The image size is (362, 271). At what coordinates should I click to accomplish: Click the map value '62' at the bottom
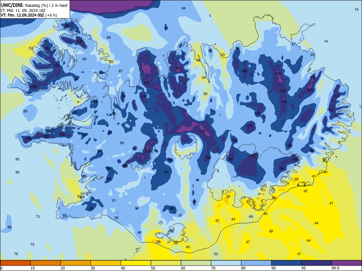(216, 254)
